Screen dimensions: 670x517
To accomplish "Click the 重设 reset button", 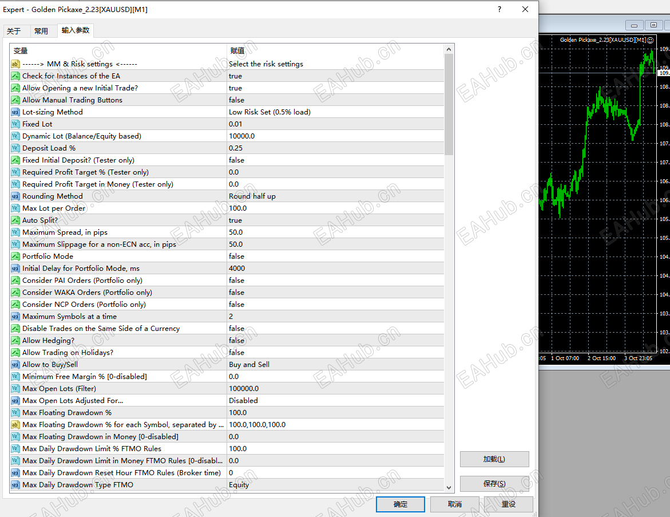I will (509, 504).
